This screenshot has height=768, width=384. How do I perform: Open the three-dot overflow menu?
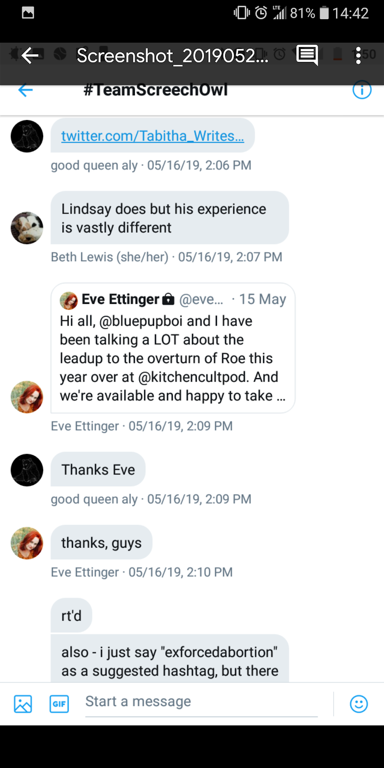click(358, 56)
